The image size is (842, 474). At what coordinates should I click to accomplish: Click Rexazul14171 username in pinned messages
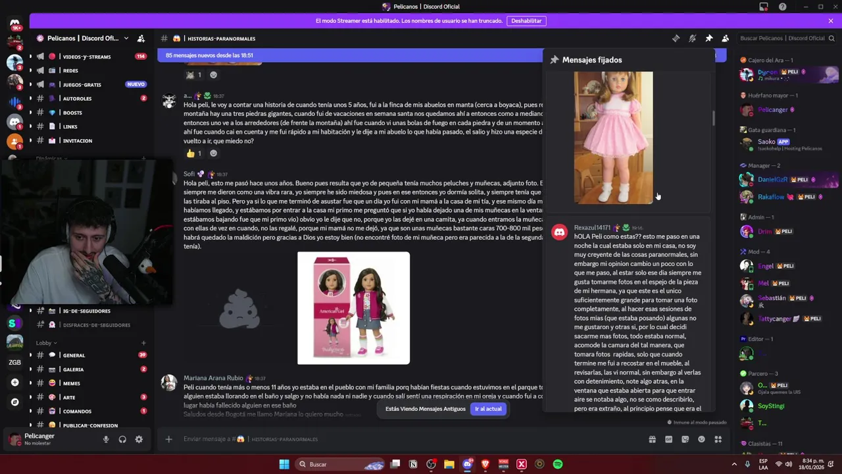[x=592, y=228]
